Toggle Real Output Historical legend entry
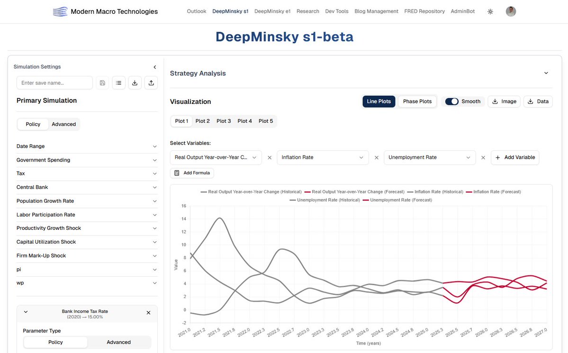Viewport: 568px width, 353px height. pyautogui.click(x=251, y=192)
